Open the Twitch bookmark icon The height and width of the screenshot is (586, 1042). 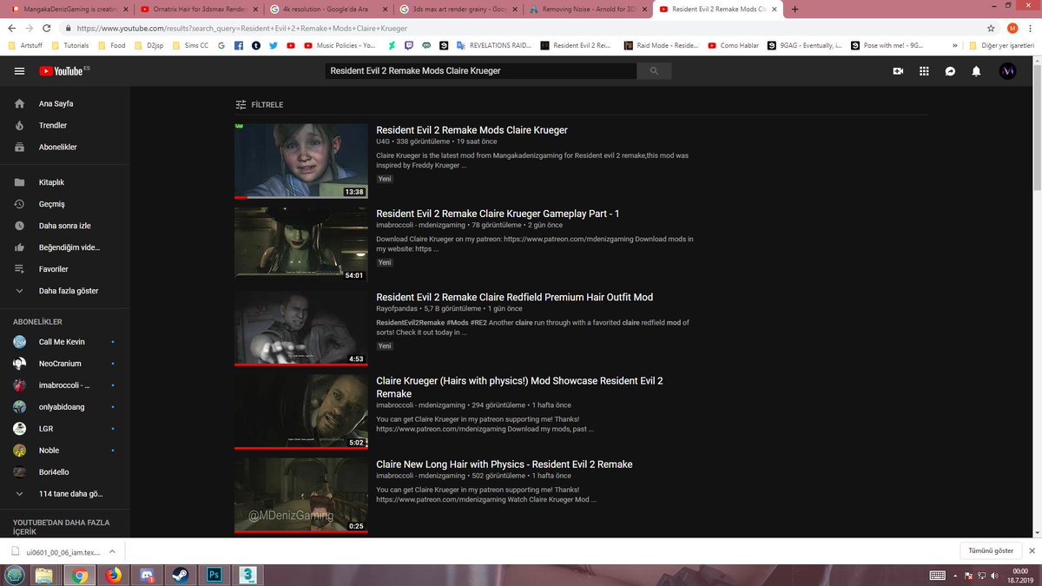tap(410, 45)
